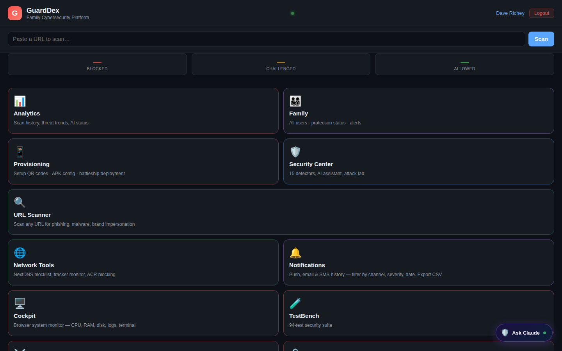Click 'All users · protection status · alerts' text
Screen dimensions: 562x351
tap(325, 123)
